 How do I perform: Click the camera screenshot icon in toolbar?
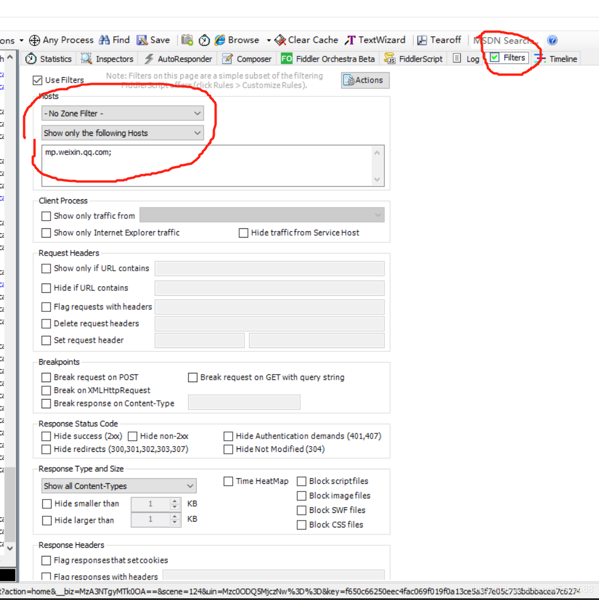187,40
